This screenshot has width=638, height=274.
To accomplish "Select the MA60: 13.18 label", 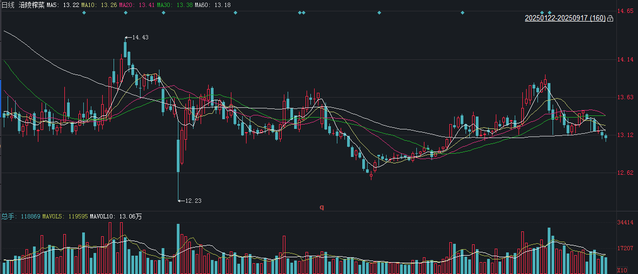I will (x=212, y=5).
